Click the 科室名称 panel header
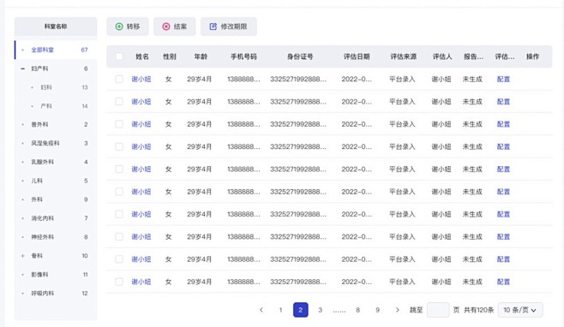Viewport: 564px width, 327px height. click(56, 27)
